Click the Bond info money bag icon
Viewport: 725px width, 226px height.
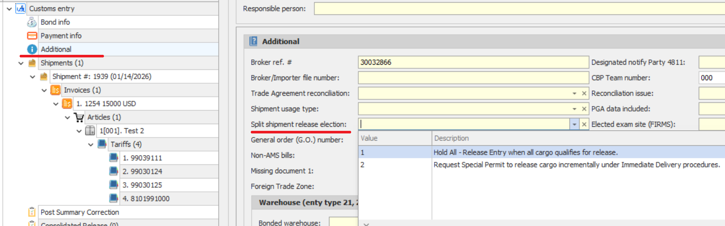point(32,22)
